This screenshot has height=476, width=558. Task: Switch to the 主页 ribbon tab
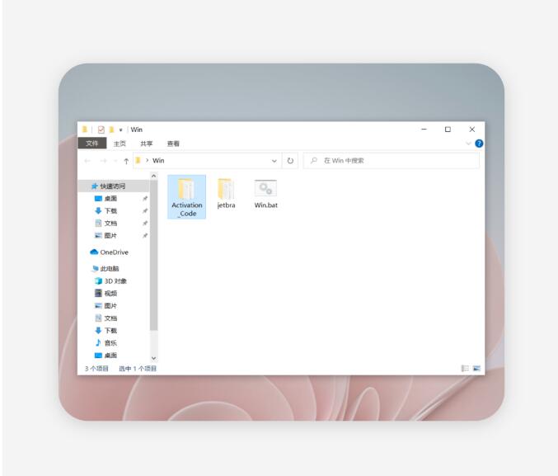point(120,144)
